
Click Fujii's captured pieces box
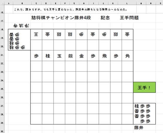tap(144, 114)
